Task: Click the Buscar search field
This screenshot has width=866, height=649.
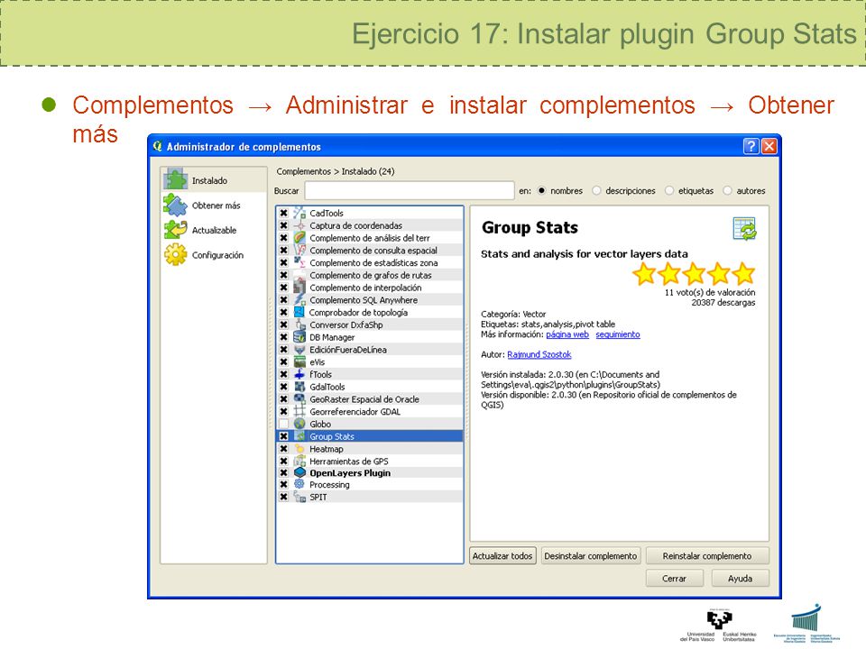Action: pyautogui.click(x=410, y=190)
